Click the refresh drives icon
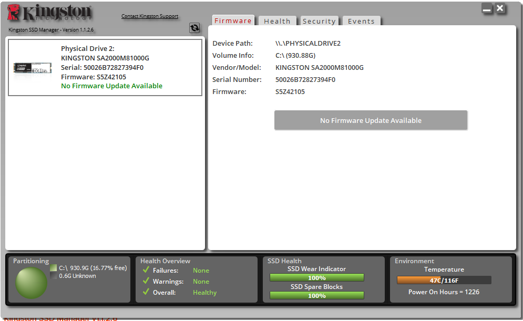 194,28
